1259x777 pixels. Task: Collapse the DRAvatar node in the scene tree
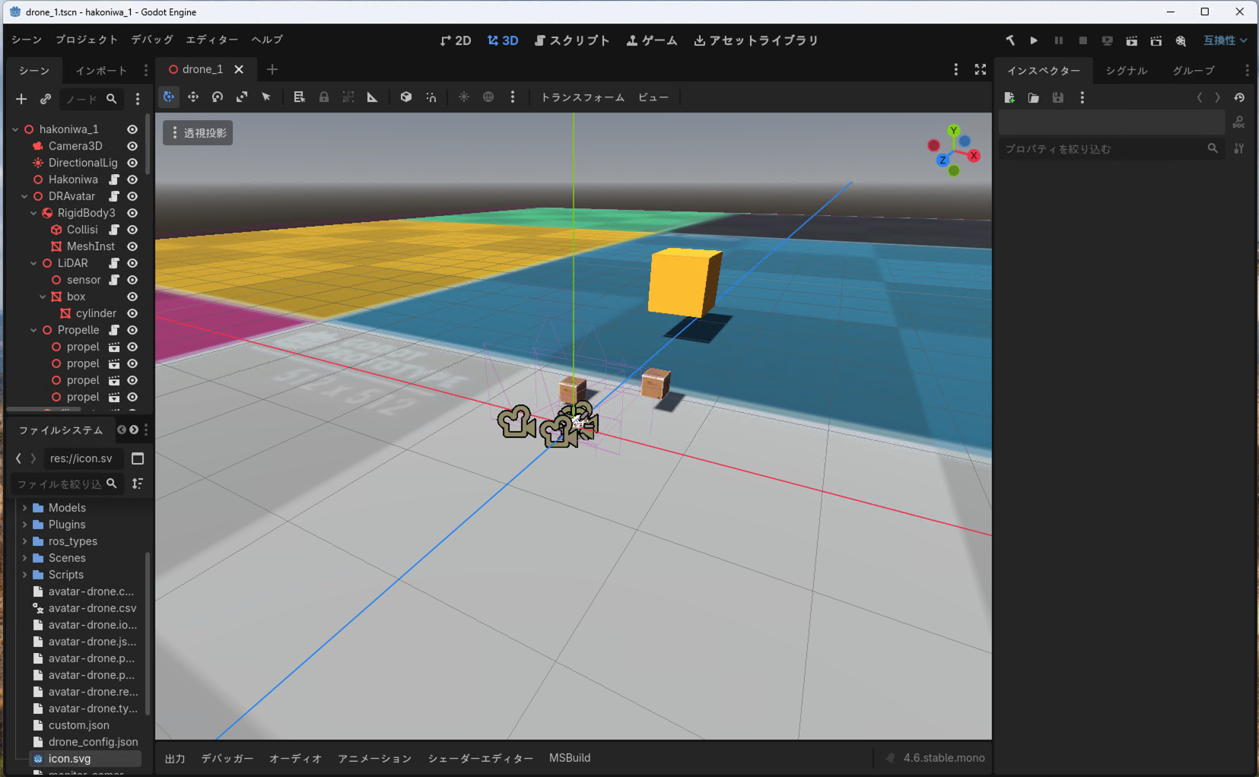click(24, 196)
